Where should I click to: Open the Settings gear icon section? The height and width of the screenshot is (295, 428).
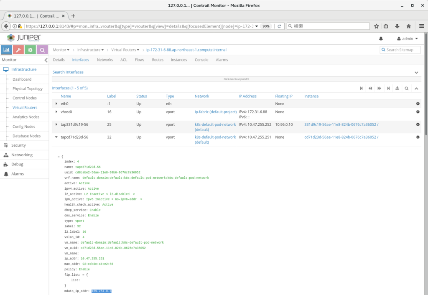[30, 50]
